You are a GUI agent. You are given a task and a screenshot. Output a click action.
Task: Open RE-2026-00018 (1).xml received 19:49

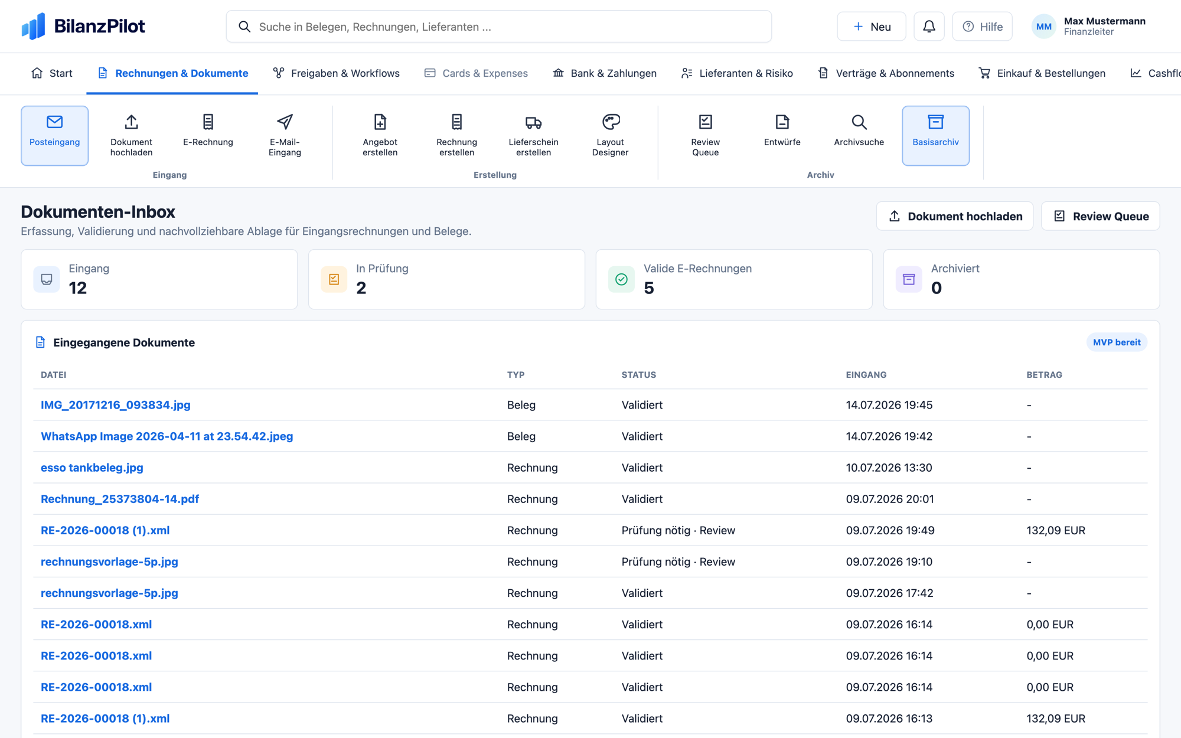105,530
